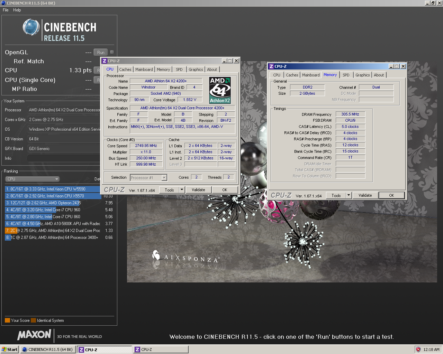This screenshot has height=354, width=443.
Task: Click the Core Speed value 2749.95 MHz
Action: [x=146, y=146]
